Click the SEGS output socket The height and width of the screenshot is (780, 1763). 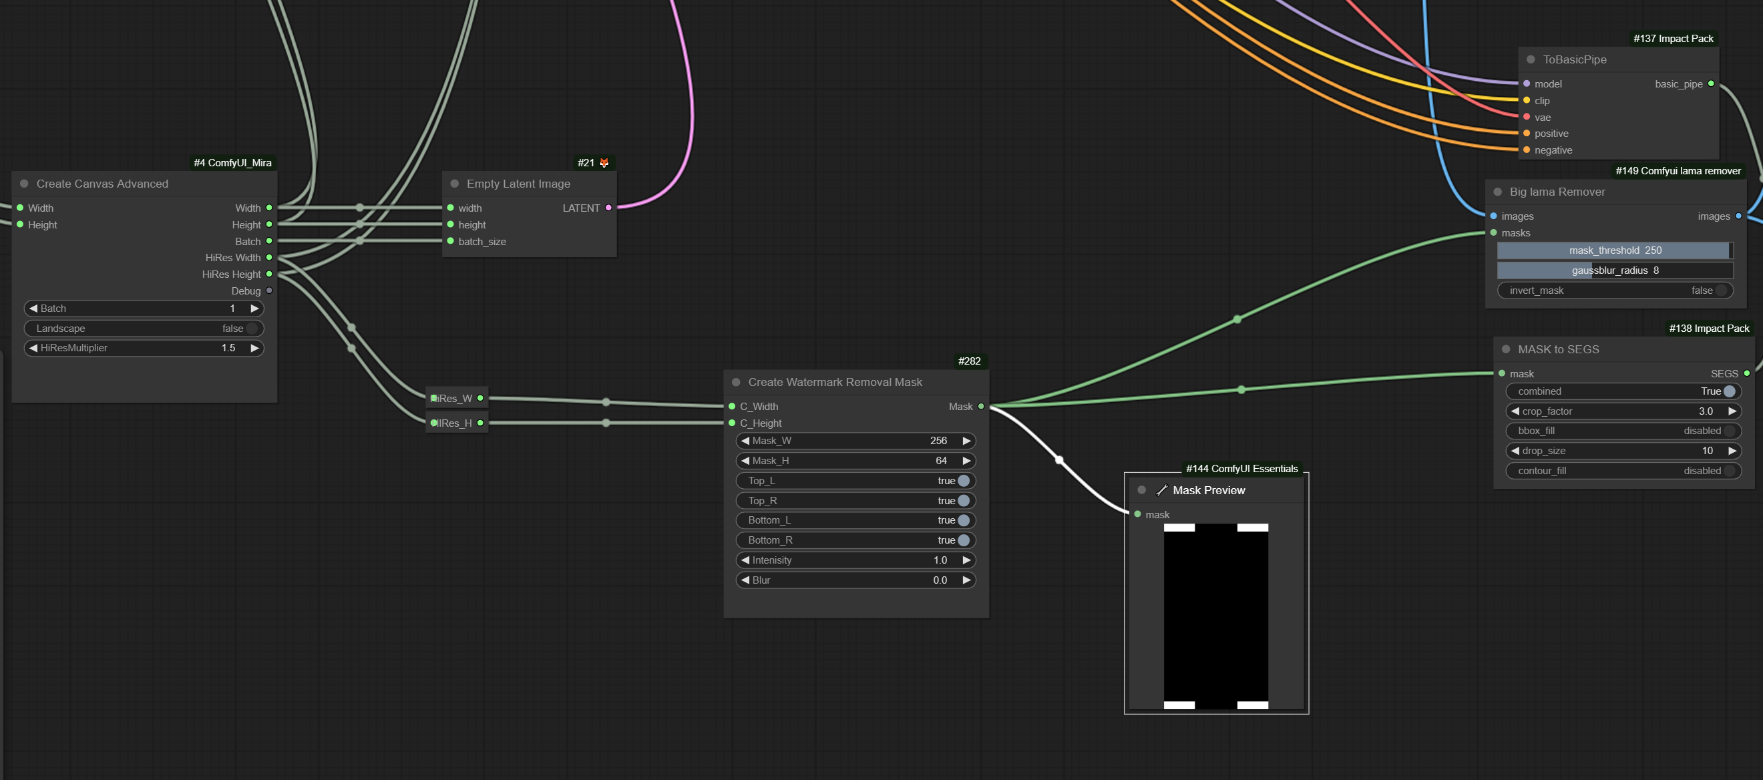coord(1746,373)
